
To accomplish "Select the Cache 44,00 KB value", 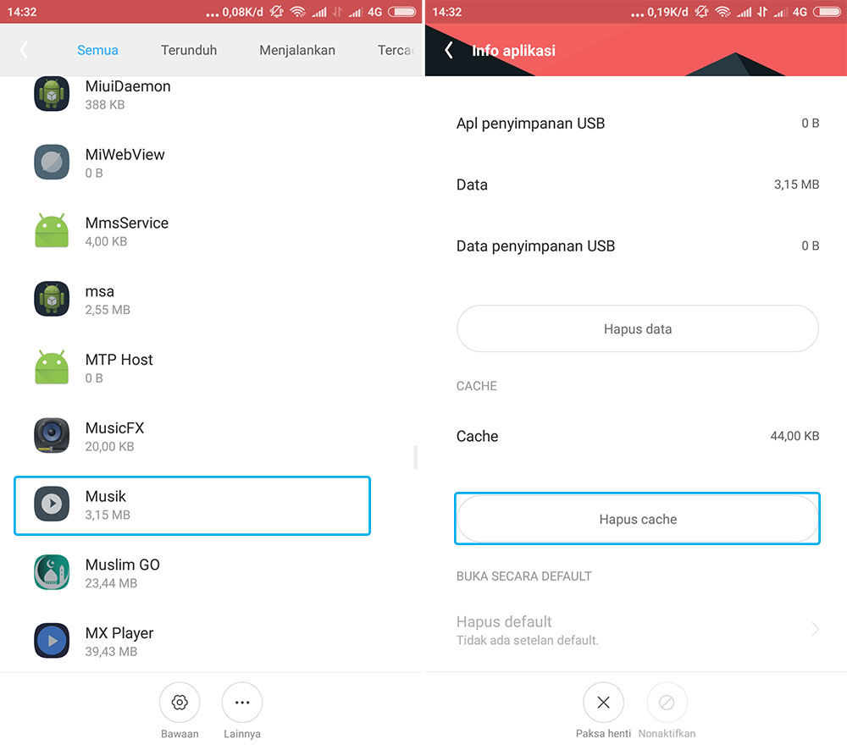I will [794, 436].
